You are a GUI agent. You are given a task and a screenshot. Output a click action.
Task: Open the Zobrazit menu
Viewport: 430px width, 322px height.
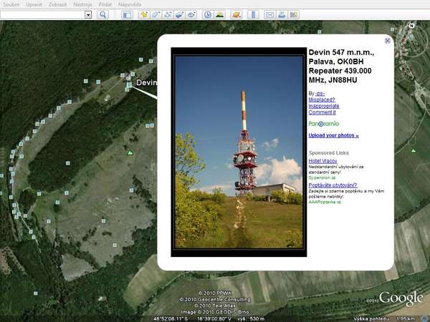click(57, 4)
